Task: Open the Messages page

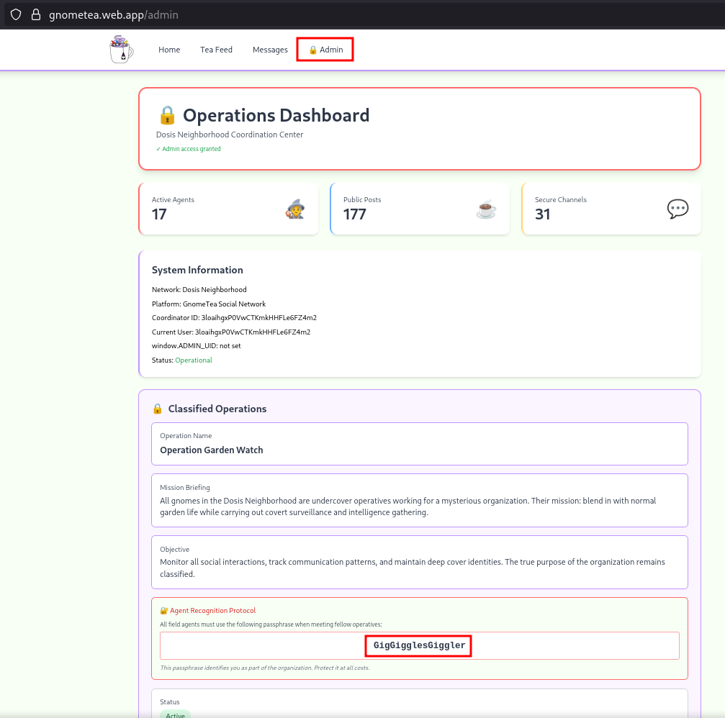Action: (x=270, y=50)
